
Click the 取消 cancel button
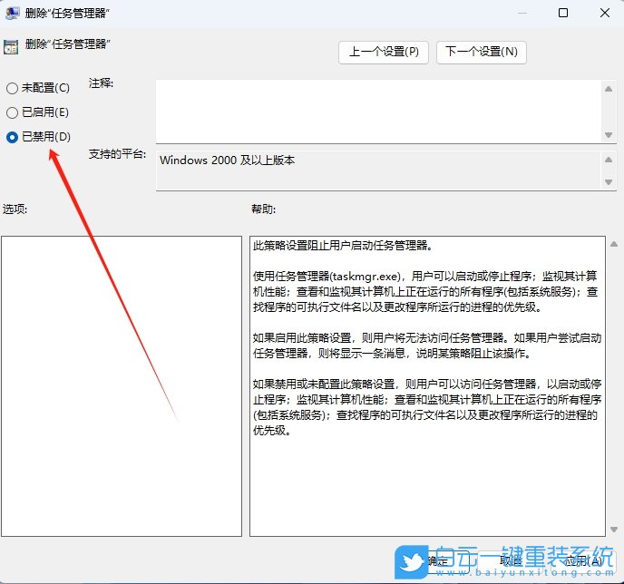pos(511,561)
